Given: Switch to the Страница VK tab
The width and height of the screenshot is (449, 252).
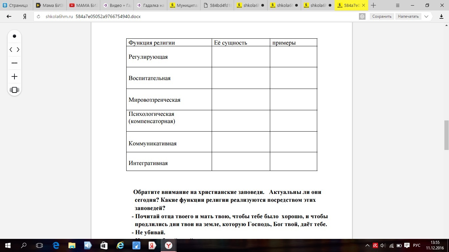Looking at the screenshot, I should click(16, 5).
